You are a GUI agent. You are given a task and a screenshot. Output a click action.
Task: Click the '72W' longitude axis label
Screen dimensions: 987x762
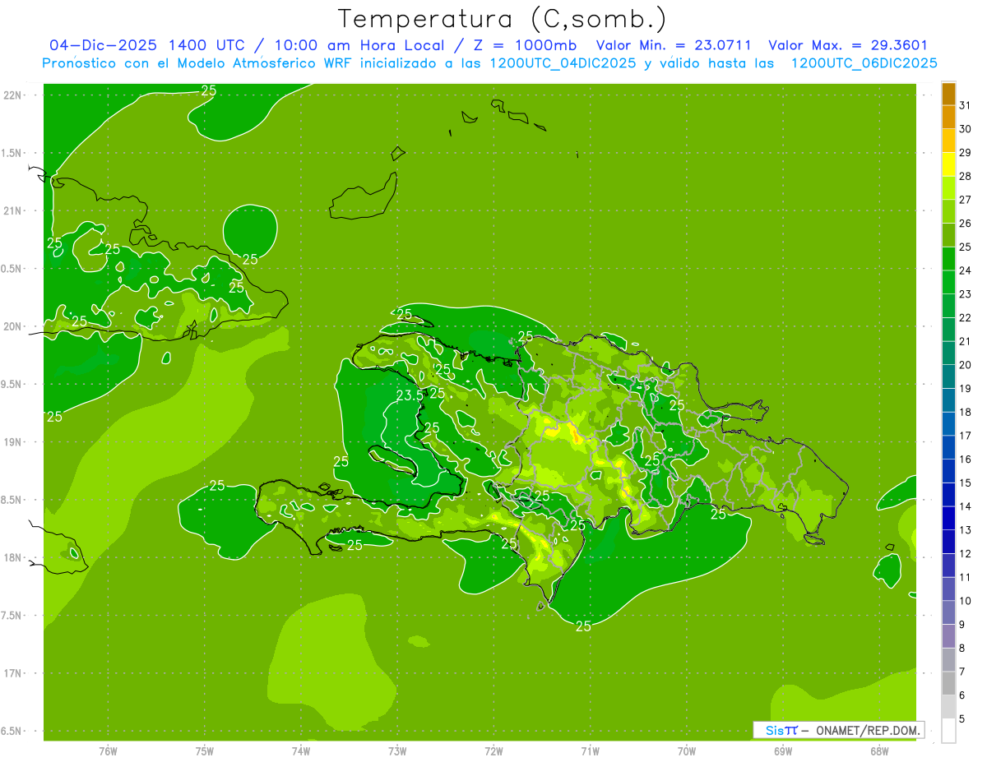[x=494, y=750]
